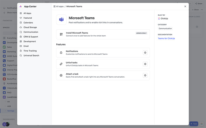
Task: Open info icon for Attach a task
Action: (x=145, y=75)
